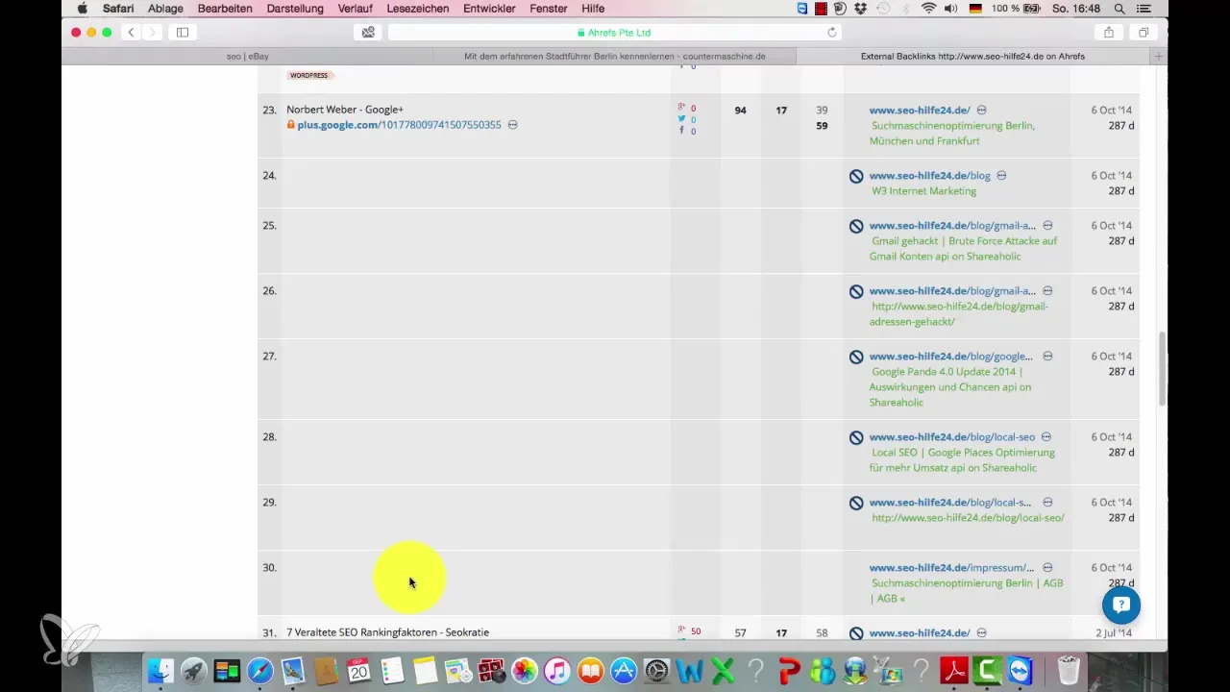Show all tabs overview button
This screenshot has height=692, width=1230.
pos(1144,32)
